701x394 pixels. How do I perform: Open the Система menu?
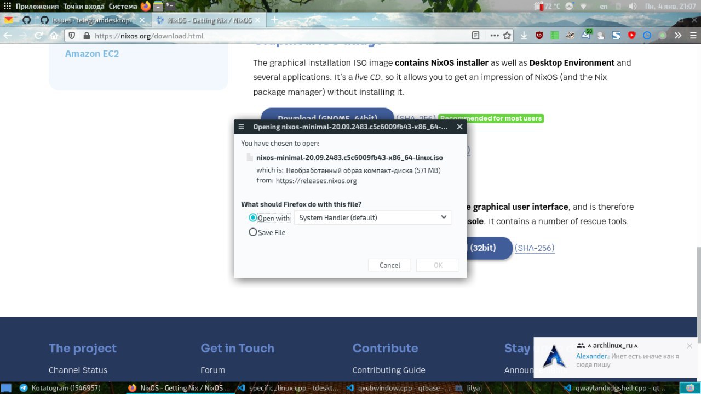click(x=123, y=6)
